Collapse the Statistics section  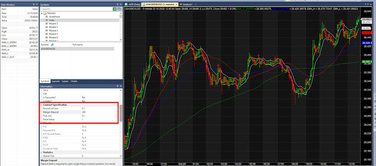coord(41,152)
